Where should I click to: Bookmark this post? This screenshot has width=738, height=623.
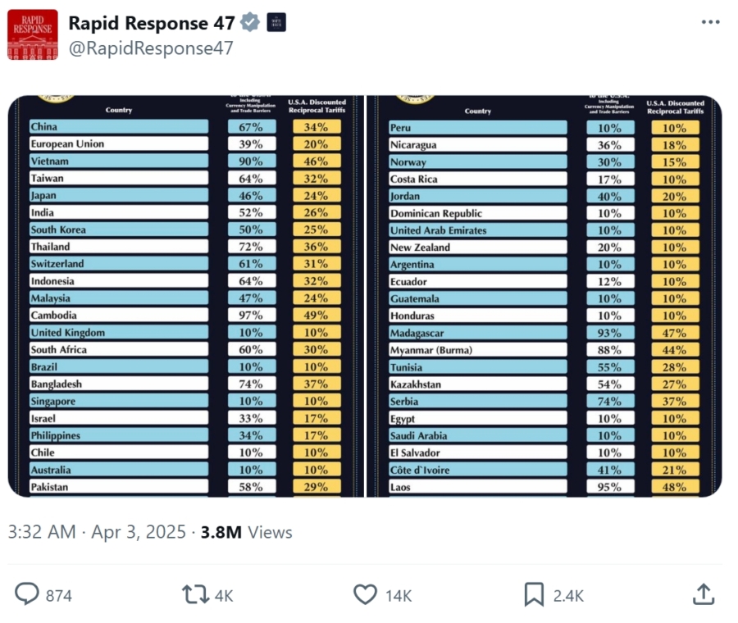click(534, 594)
